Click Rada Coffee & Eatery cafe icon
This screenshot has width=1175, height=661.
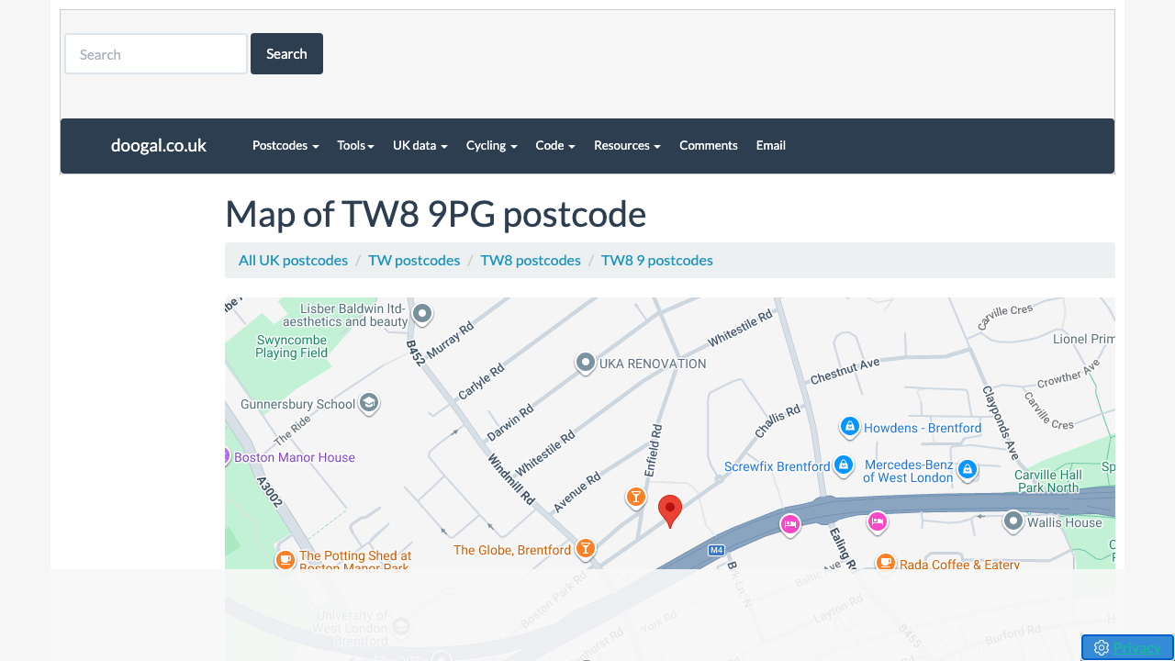(885, 563)
